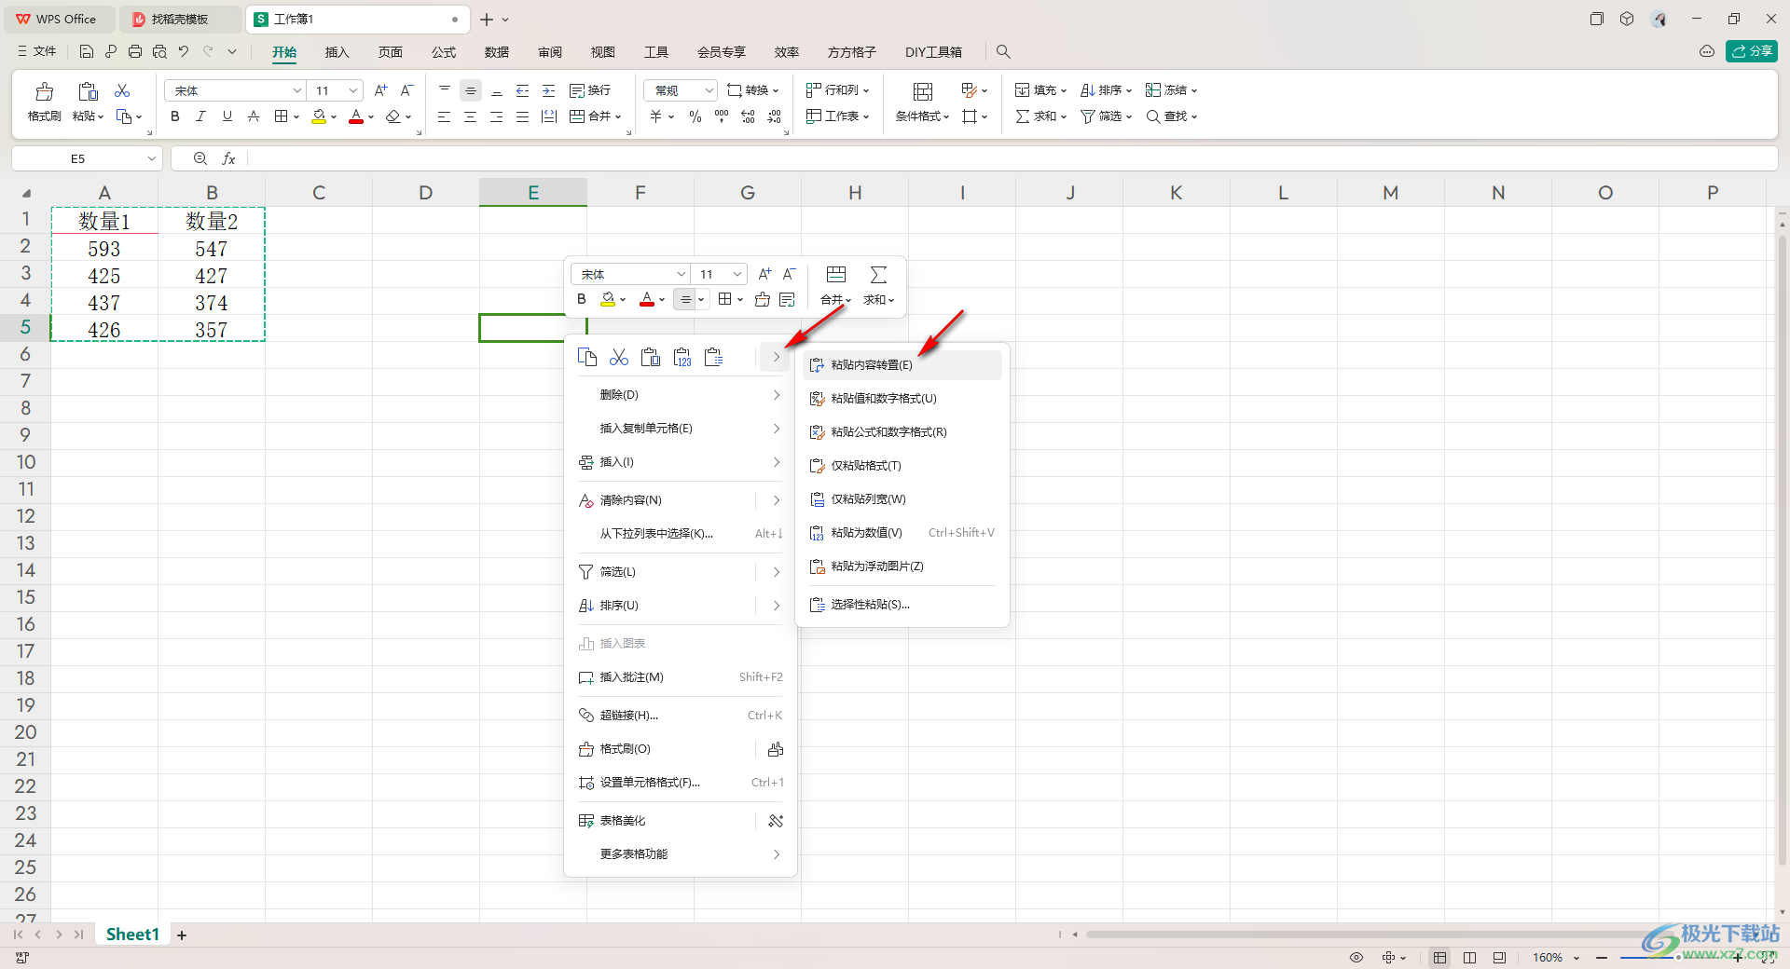
Task: Open the 数据 ribbon tab
Action: [497, 52]
